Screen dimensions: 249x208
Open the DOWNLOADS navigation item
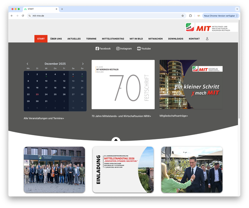tap(175, 39)
